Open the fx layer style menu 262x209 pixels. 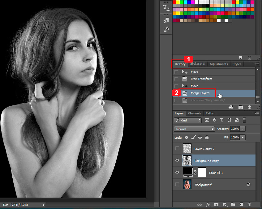pyautogui.click(x=208, y=204)
